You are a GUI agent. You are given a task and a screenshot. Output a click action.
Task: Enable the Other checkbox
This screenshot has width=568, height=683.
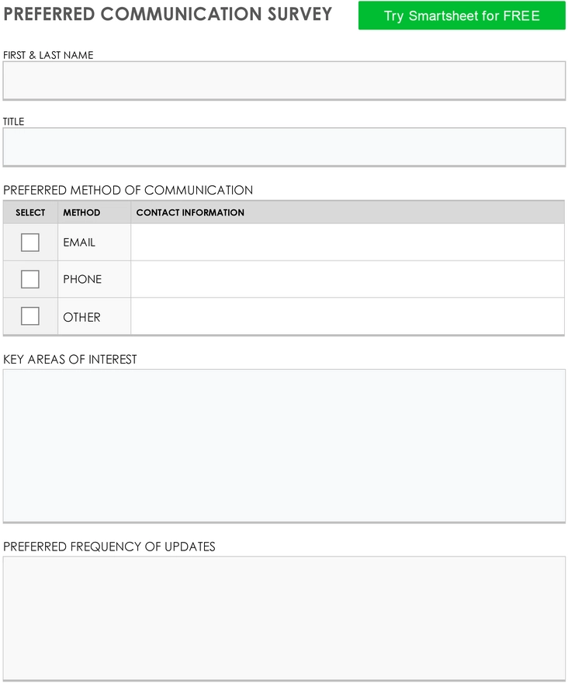click(30, 316)
